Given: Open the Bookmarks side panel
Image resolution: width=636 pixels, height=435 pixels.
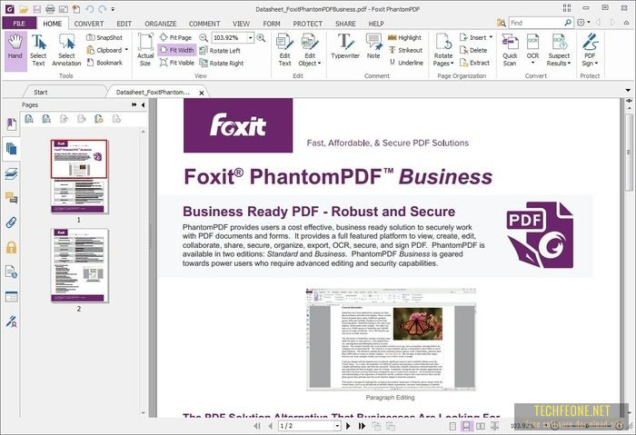Looking at the screenshot, I should coord(11,124).
